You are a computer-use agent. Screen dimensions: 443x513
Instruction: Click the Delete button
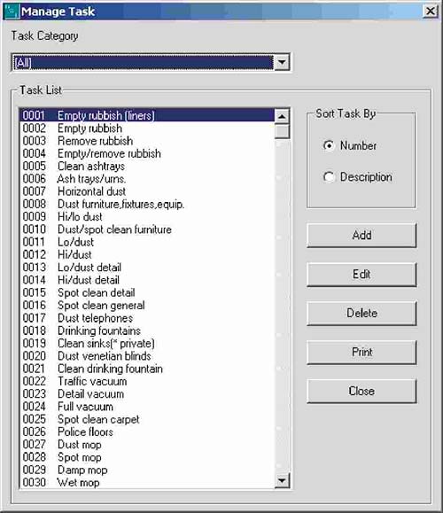[361, 313]
